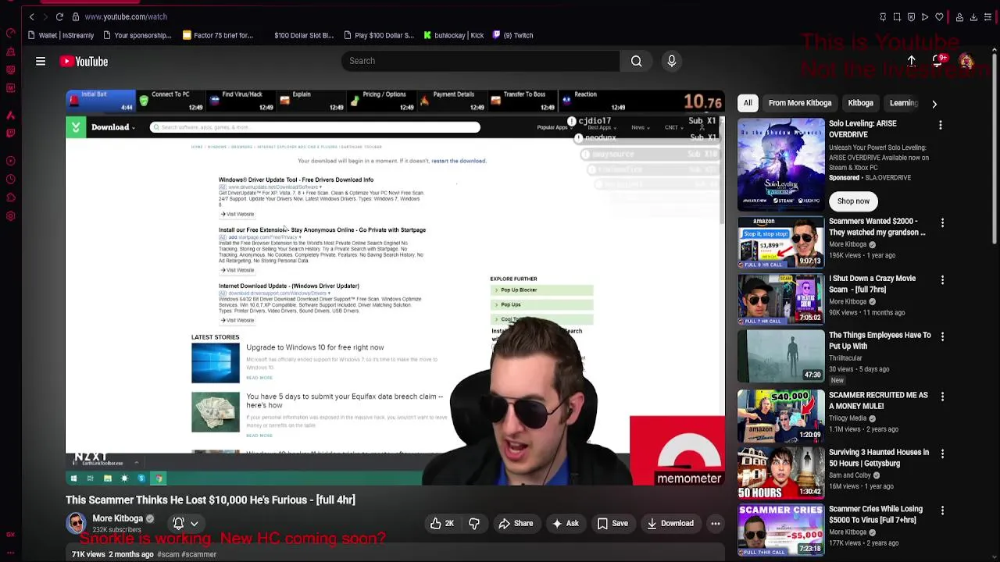The image size is (1000, 562).
Task: Open options menu for Scammers Wanted $2000 video
Action: point(942,222)
